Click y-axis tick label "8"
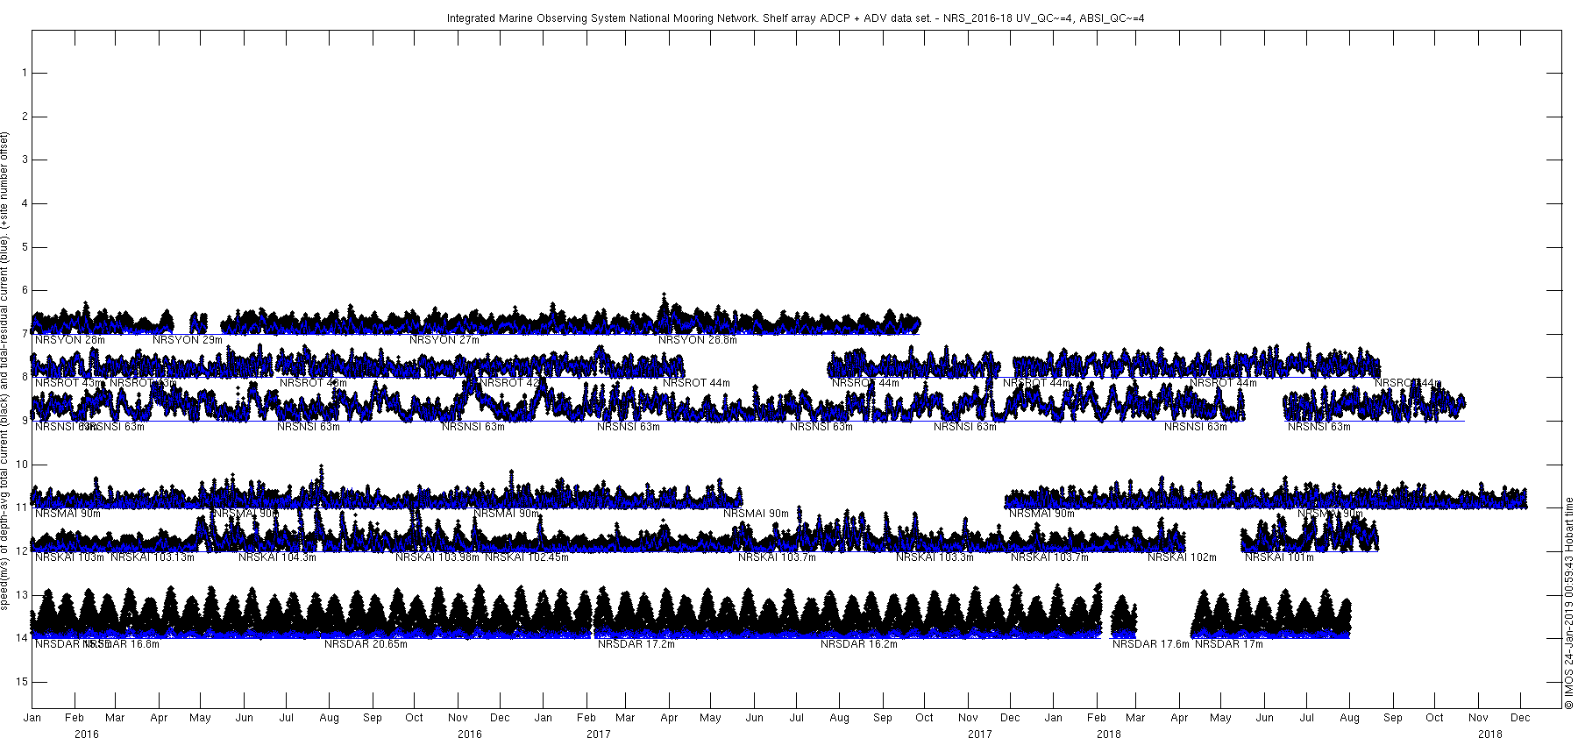 tap(25, 377)
